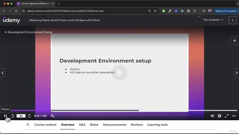Skip forward five seconds
This screenshot has height=134, width=239.
(x=30, y=116)
